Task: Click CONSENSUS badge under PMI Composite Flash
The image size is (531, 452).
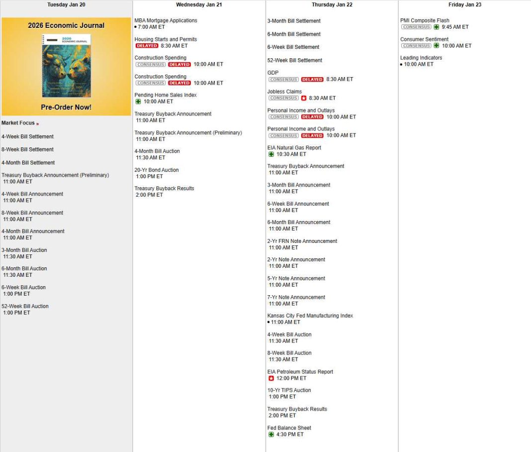Action: pos(416,27)
